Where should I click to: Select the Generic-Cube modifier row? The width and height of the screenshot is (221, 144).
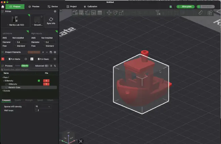tap(29, 88)
